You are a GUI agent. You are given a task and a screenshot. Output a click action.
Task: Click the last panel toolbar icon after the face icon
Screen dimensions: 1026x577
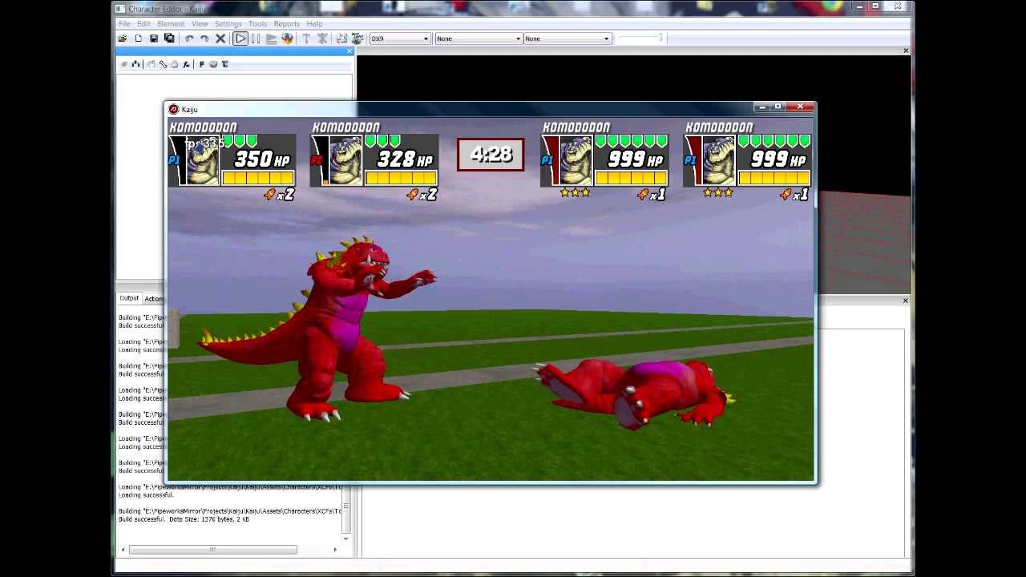click(224, 64)
